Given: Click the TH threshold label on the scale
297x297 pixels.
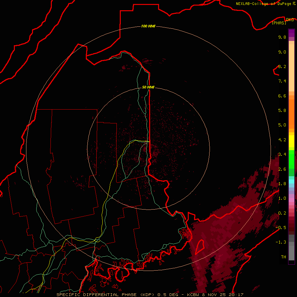Looking at the screenshot, I should [283, 257].
